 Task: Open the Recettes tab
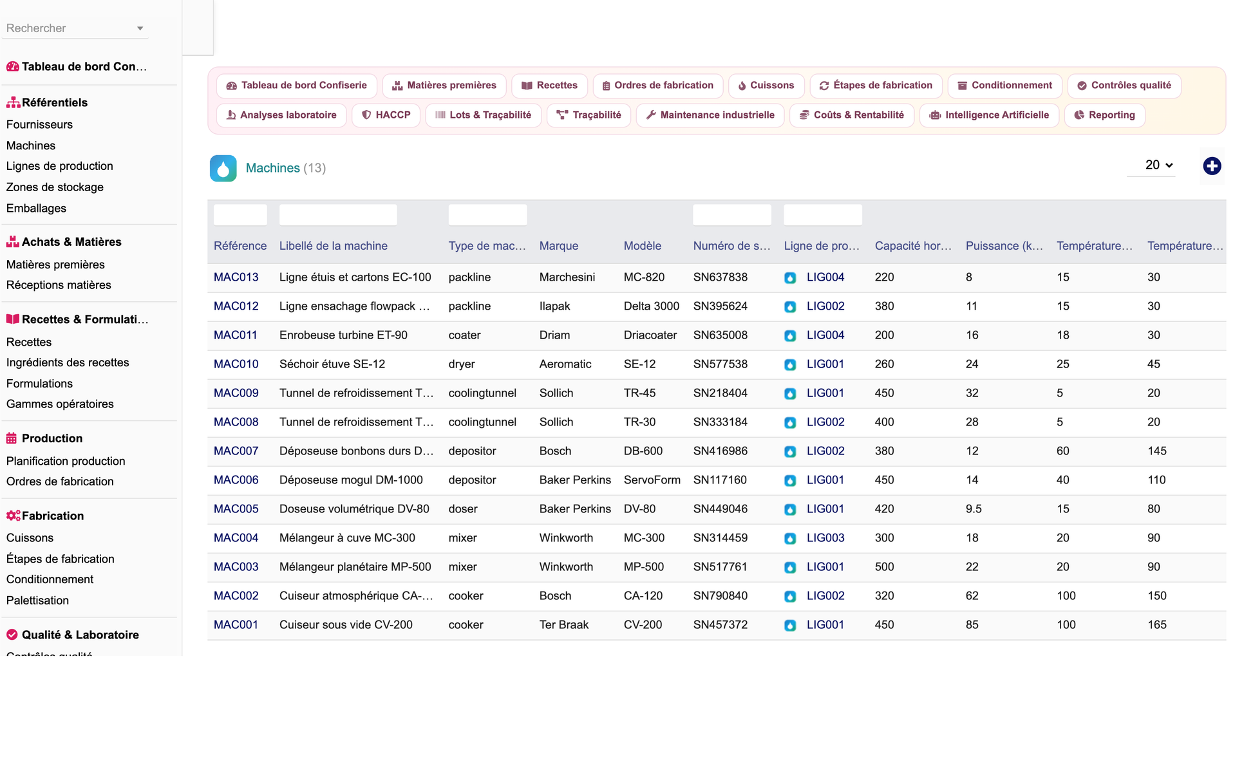[x=549, y=86]
